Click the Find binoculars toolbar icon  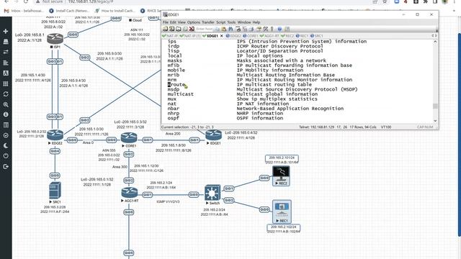230,29
